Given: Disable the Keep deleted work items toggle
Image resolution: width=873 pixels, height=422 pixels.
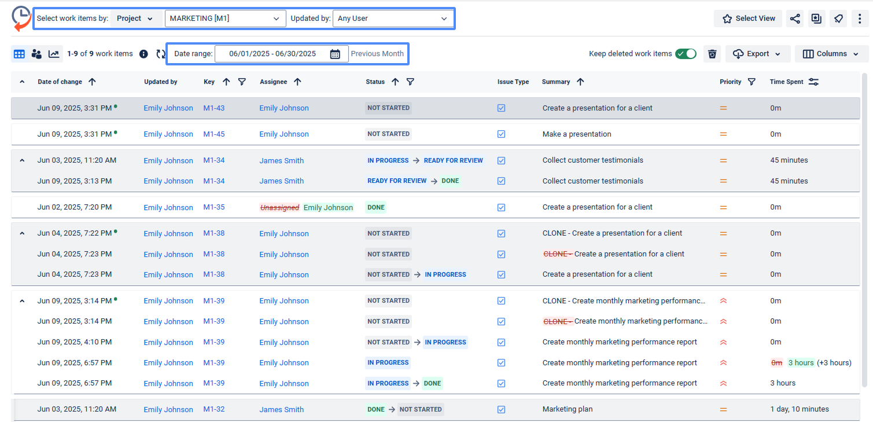Looking at the screenshot, I should tap(686, 53).
